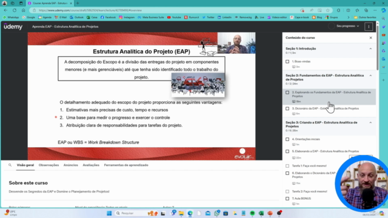This screenshot has height=218, width=388.
Task: Open WhatsApp from the taskbar
Action: point(217,213)
